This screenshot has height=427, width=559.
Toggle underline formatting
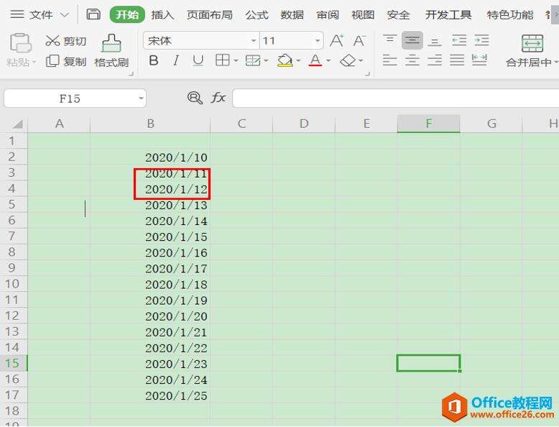tap(198, 60)
